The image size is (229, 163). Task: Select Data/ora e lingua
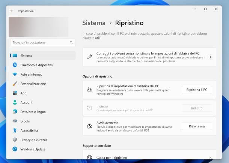click(x=43, y=112)
